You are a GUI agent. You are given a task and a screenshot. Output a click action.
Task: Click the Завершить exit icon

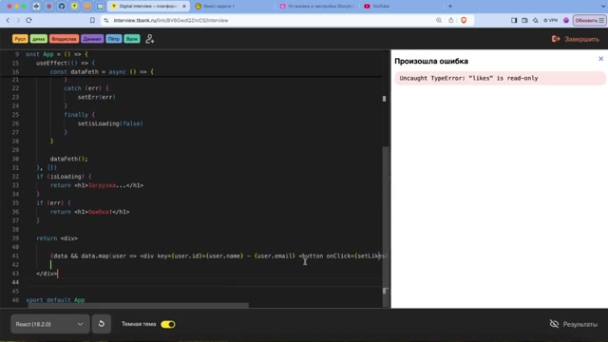556,39
